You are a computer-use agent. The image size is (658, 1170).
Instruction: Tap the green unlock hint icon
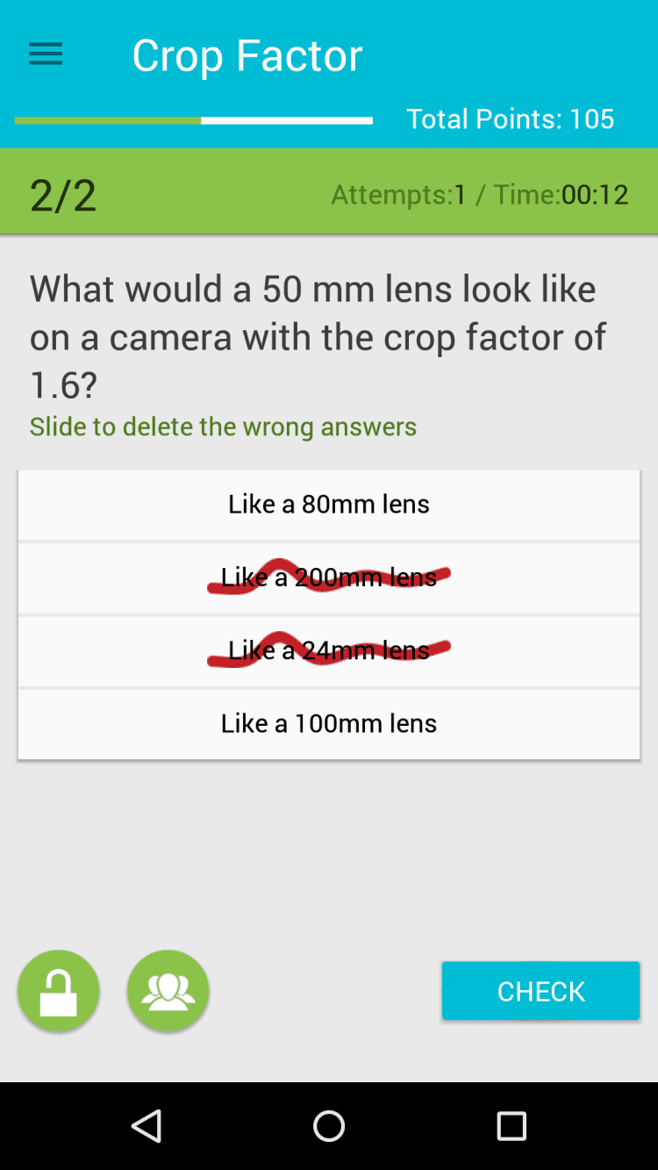[x=59, y=991]
